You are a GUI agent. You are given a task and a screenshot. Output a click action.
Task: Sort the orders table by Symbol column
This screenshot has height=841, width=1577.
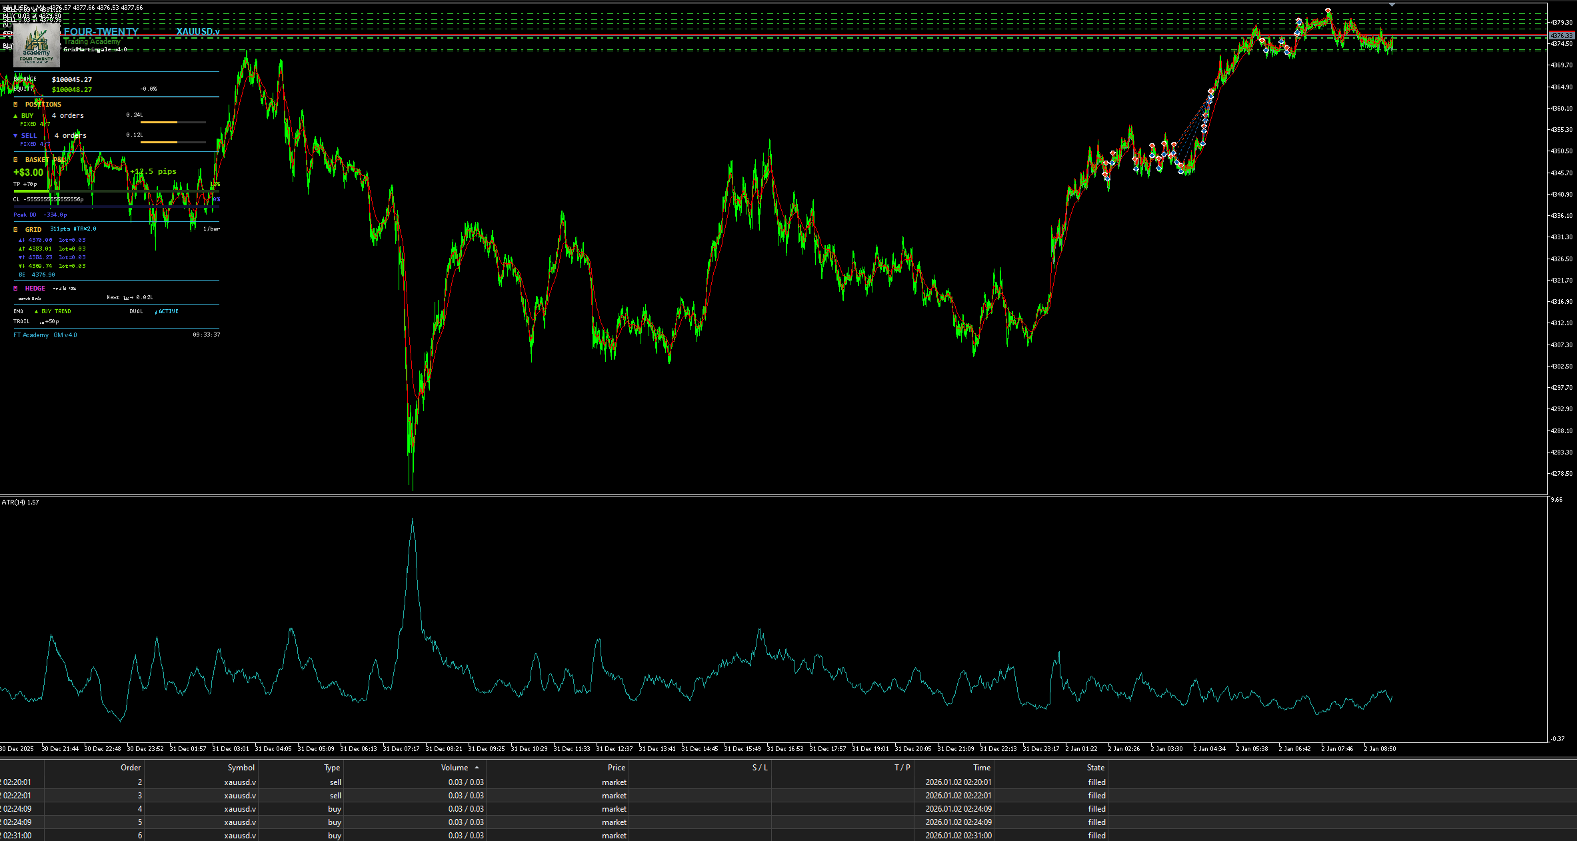[x=241, y=768]
